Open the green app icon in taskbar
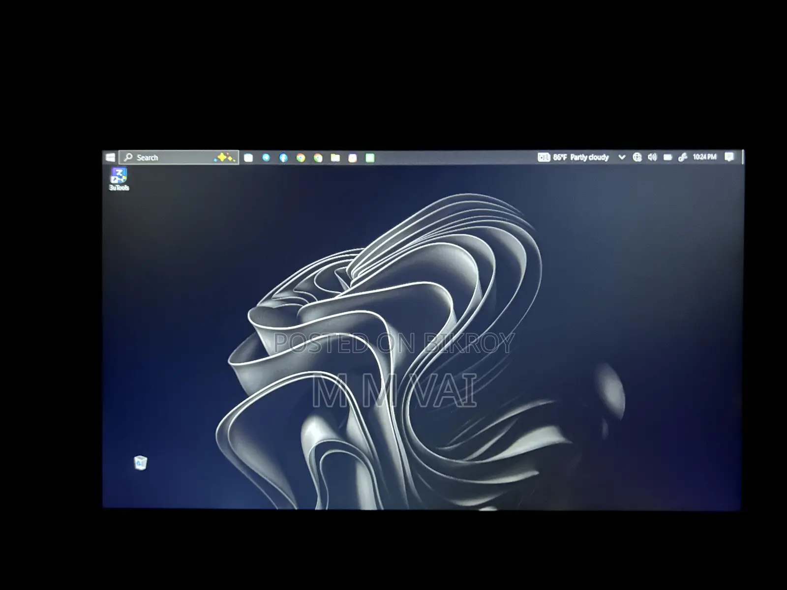787x590 pixels. click(x=370, y=158)
